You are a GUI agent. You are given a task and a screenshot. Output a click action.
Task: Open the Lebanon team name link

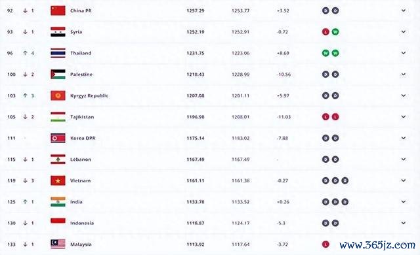81,160
